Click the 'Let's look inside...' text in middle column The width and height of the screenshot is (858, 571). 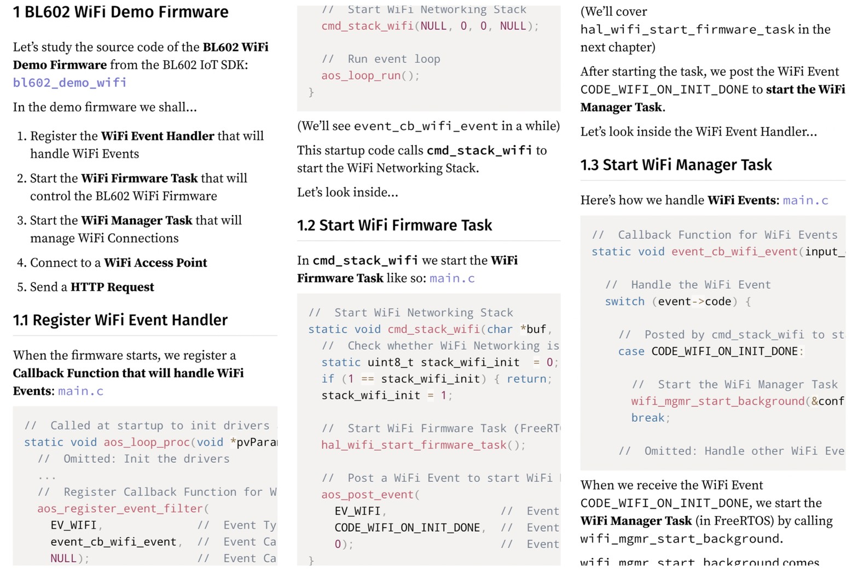click(x=347, y=192)
